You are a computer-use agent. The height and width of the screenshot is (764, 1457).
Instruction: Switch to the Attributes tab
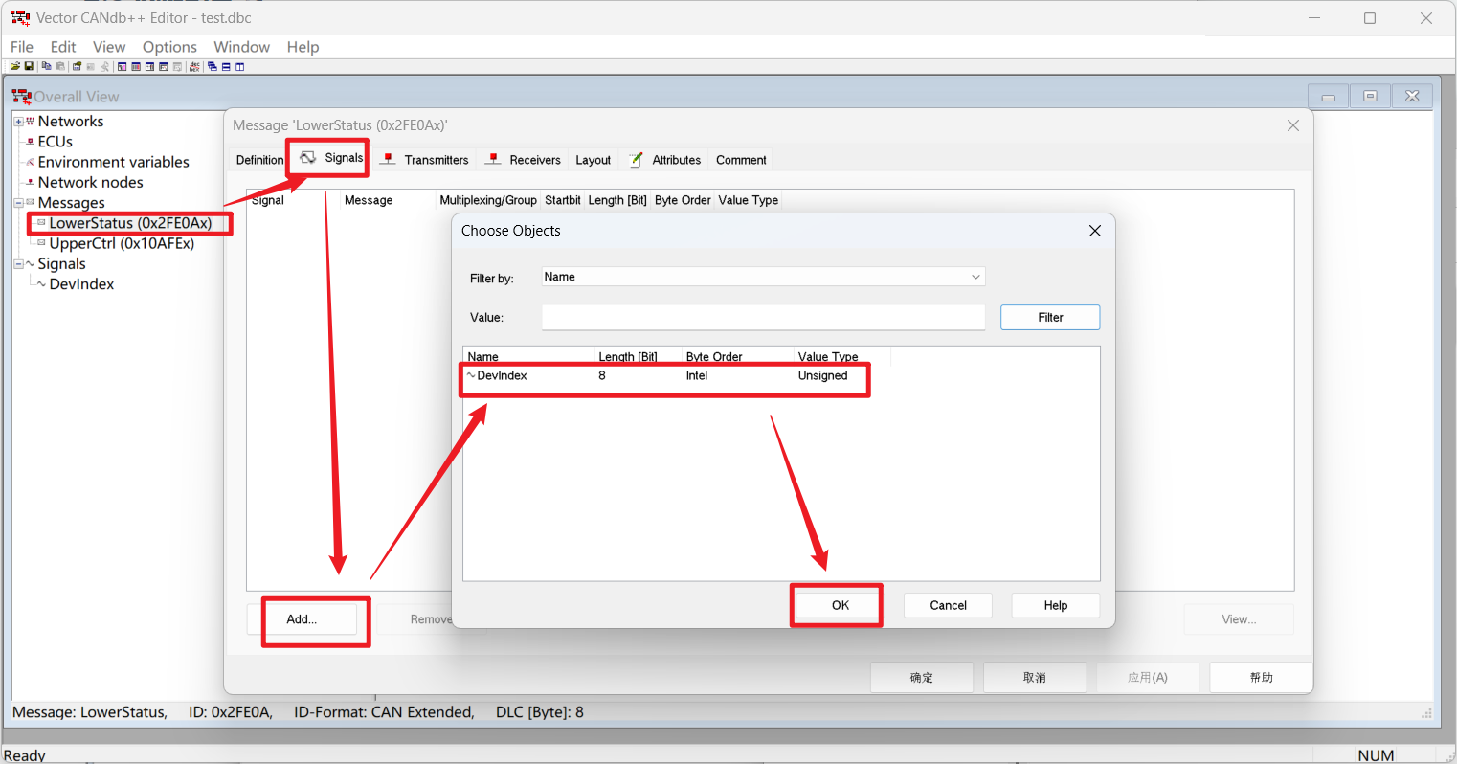click(x=676, y=160)
